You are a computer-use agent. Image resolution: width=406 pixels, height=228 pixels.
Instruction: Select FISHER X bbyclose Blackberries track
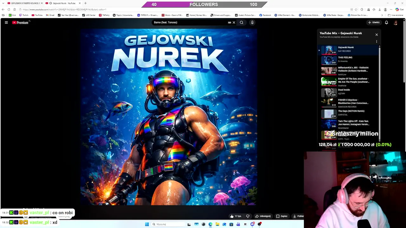348,103
